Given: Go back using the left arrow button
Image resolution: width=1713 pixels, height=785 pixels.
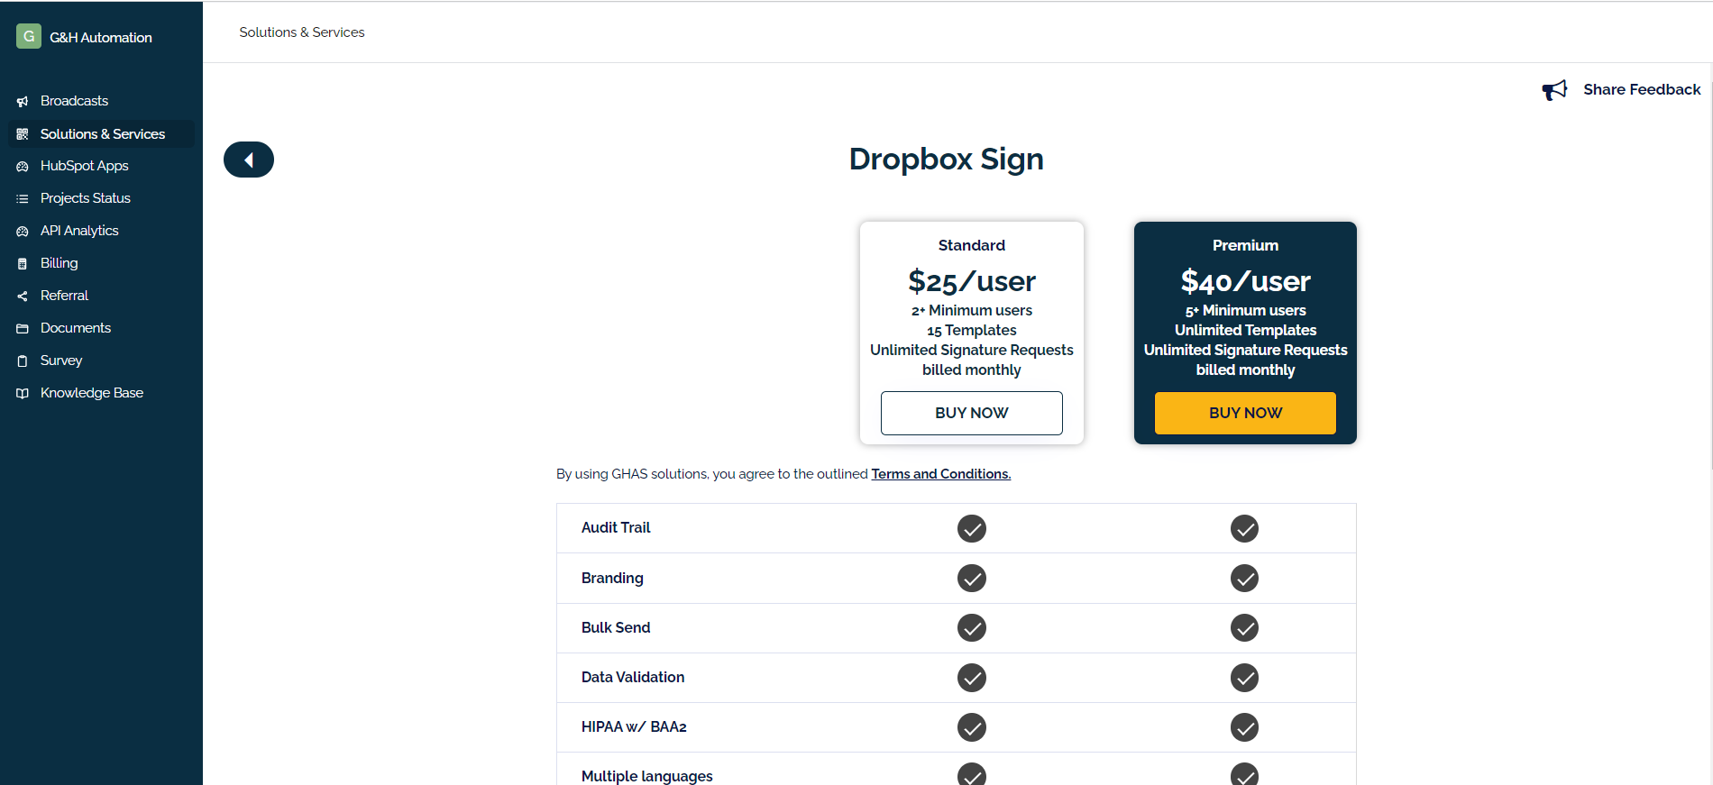Looking at the screenshot, I should pyautogui.click(x=249, y=160).
